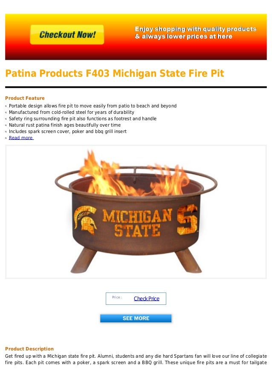The height and width of the screenshot is (385, 272).
Task: Click the Michigan State fire pit image
Action: tap(136, 212)
